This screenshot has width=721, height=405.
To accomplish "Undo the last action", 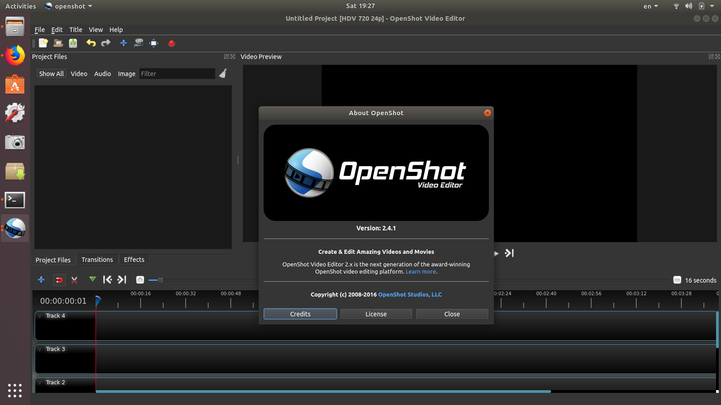I will [91, 43].
